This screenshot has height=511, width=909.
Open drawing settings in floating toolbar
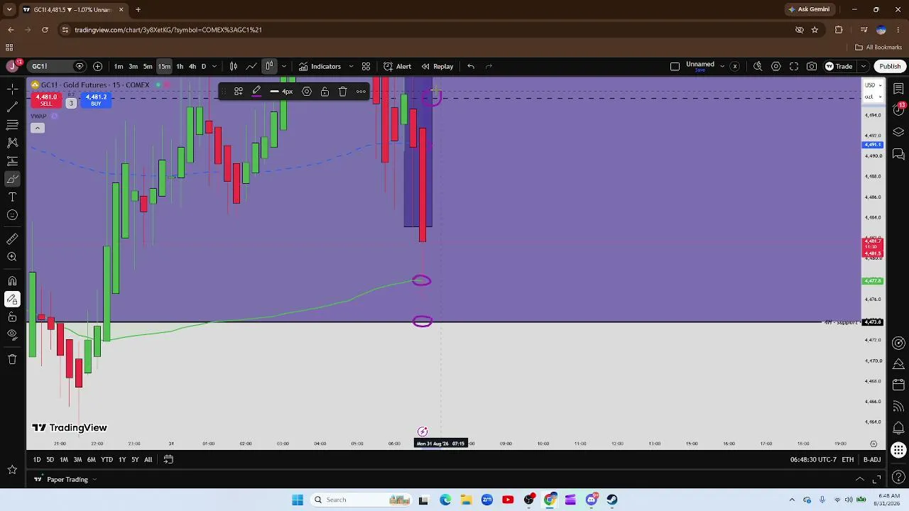(x=307, y=92)
